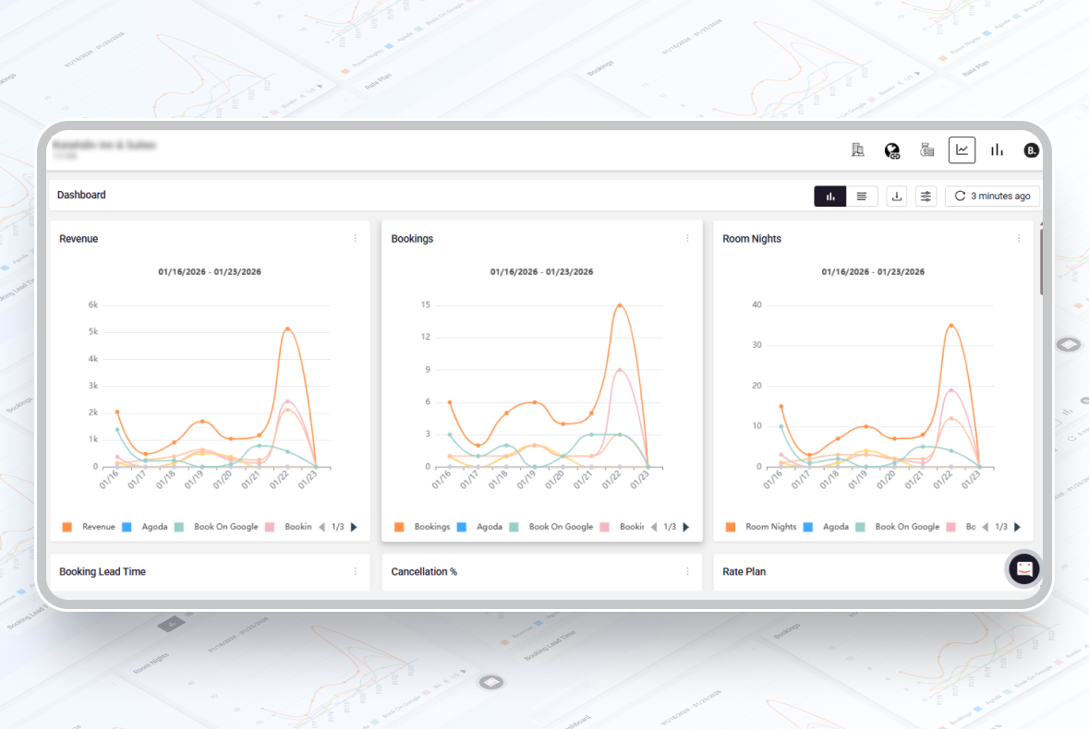Click the Bookings card title

(412, 239)
